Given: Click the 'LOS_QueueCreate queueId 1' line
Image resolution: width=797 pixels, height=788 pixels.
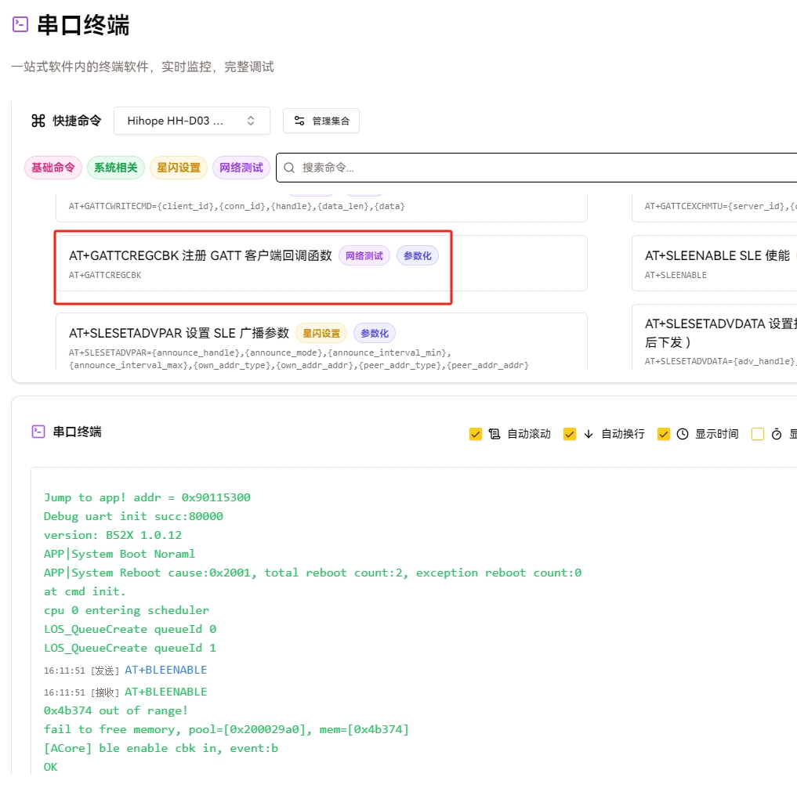Looking at the screenshot, I should (x=129, y=649).
